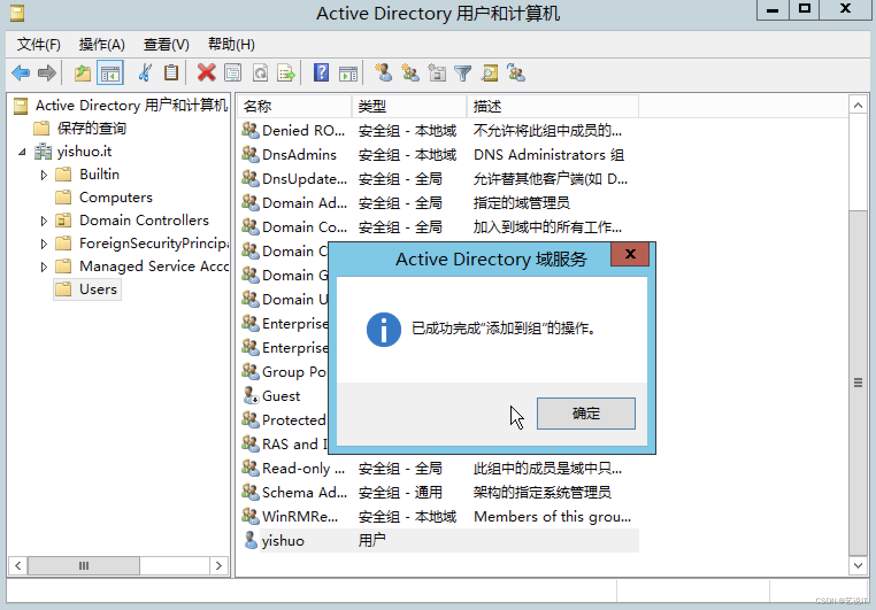The height and width of the screenshot is (610, 876).
Task: Select Builtin in the console tree
Action: tap(99, 174)
